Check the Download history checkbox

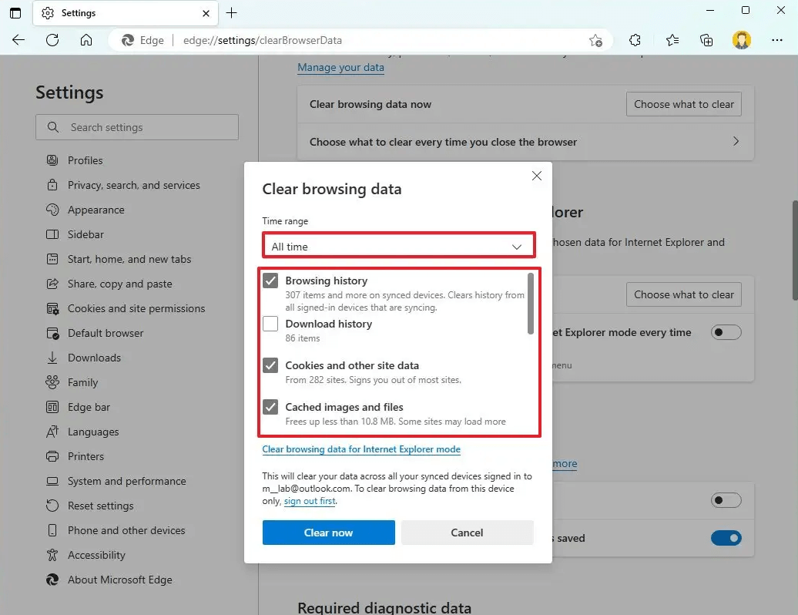(270, 324)
